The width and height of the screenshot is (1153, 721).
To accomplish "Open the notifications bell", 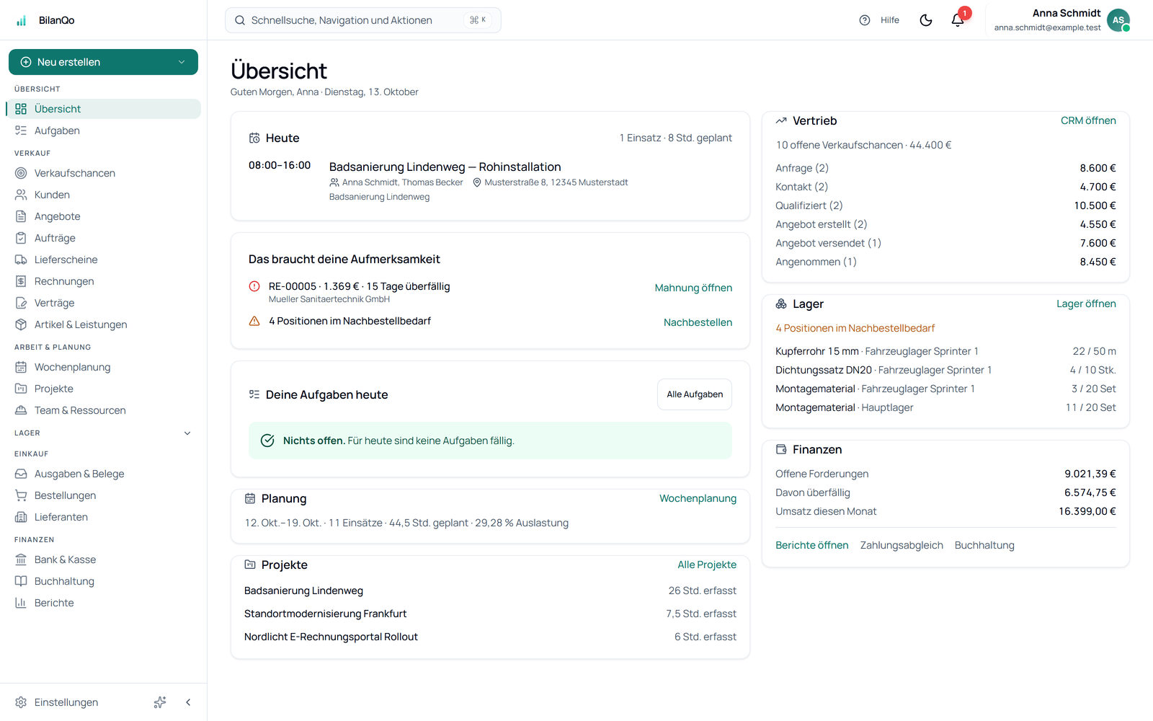I will coord(958,20).
